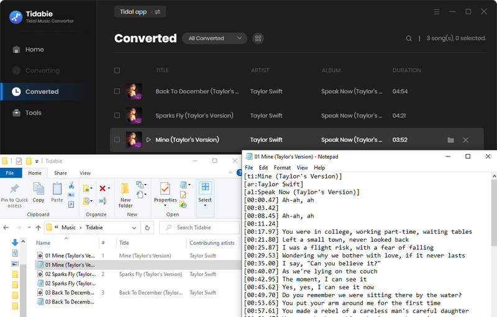
Task: Click the Sparks Fly album thumbnail
Action: [x=134, y=116]
